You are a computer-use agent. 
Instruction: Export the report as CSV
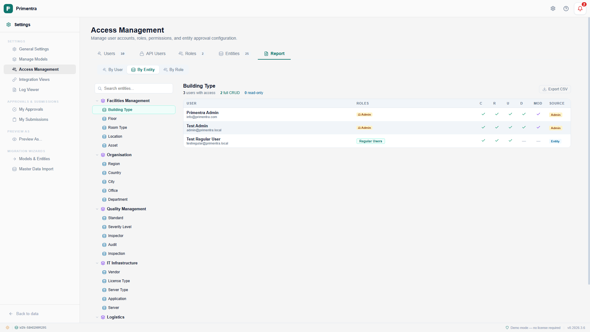[x=555, y=89]
